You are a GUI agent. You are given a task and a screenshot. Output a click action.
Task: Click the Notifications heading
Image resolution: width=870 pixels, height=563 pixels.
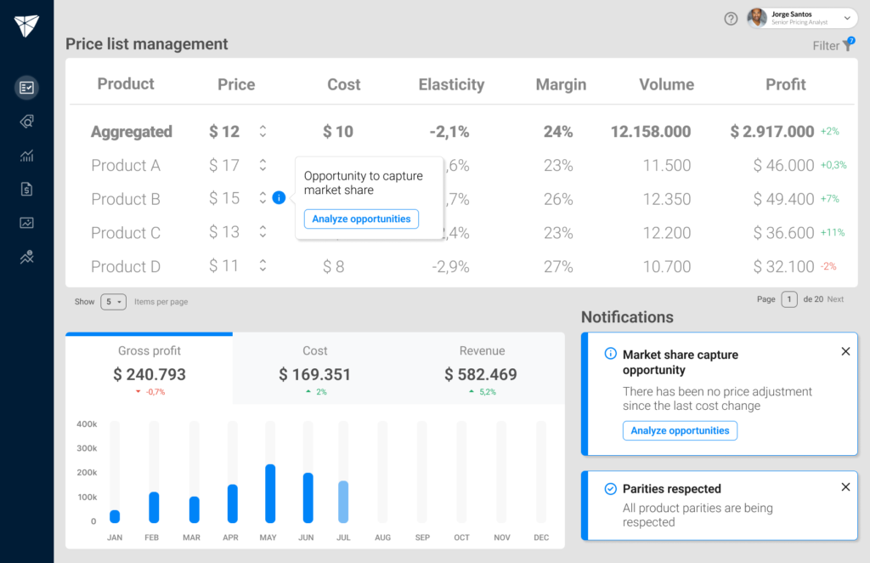coord(627,317)
